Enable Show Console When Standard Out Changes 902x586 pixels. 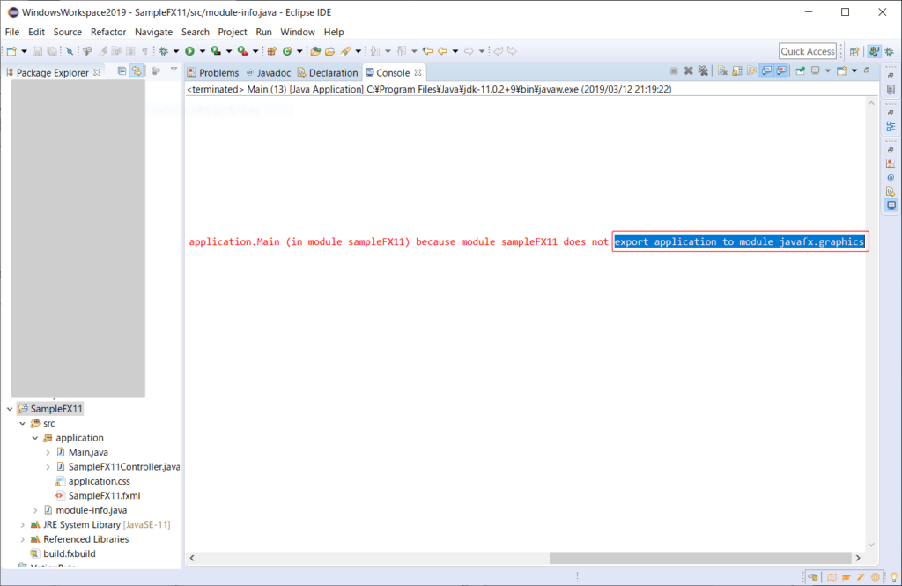pos(767,70)
